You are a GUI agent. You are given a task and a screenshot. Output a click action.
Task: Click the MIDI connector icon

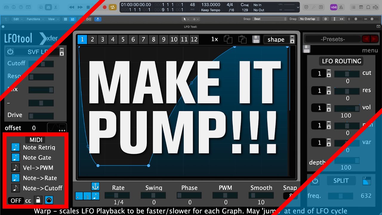[x=49, y=200]
